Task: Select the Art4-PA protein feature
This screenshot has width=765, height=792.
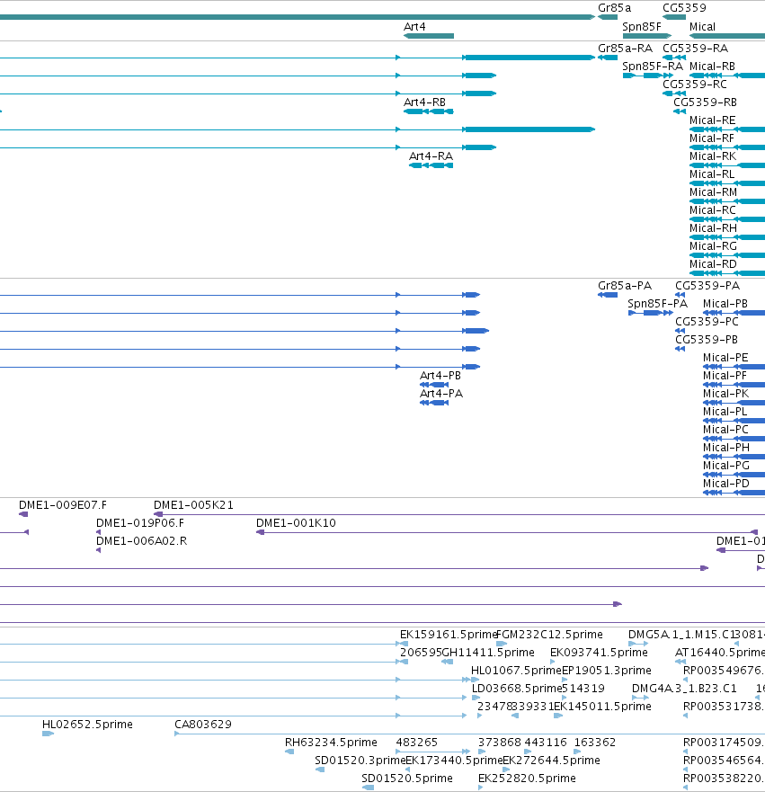Action: click(x=434, y=403)
